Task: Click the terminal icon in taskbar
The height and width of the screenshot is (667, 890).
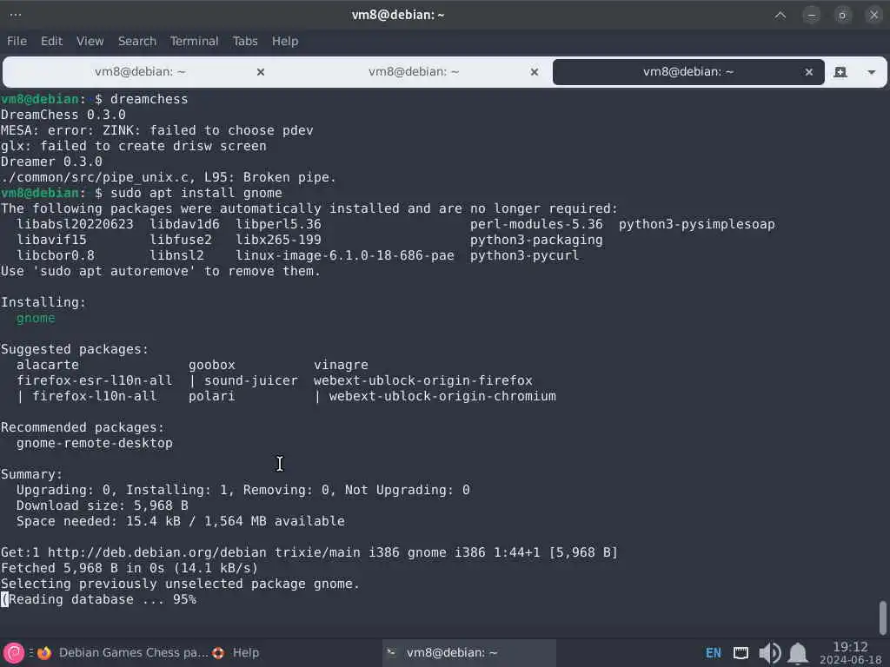Action: coord(392,653)
